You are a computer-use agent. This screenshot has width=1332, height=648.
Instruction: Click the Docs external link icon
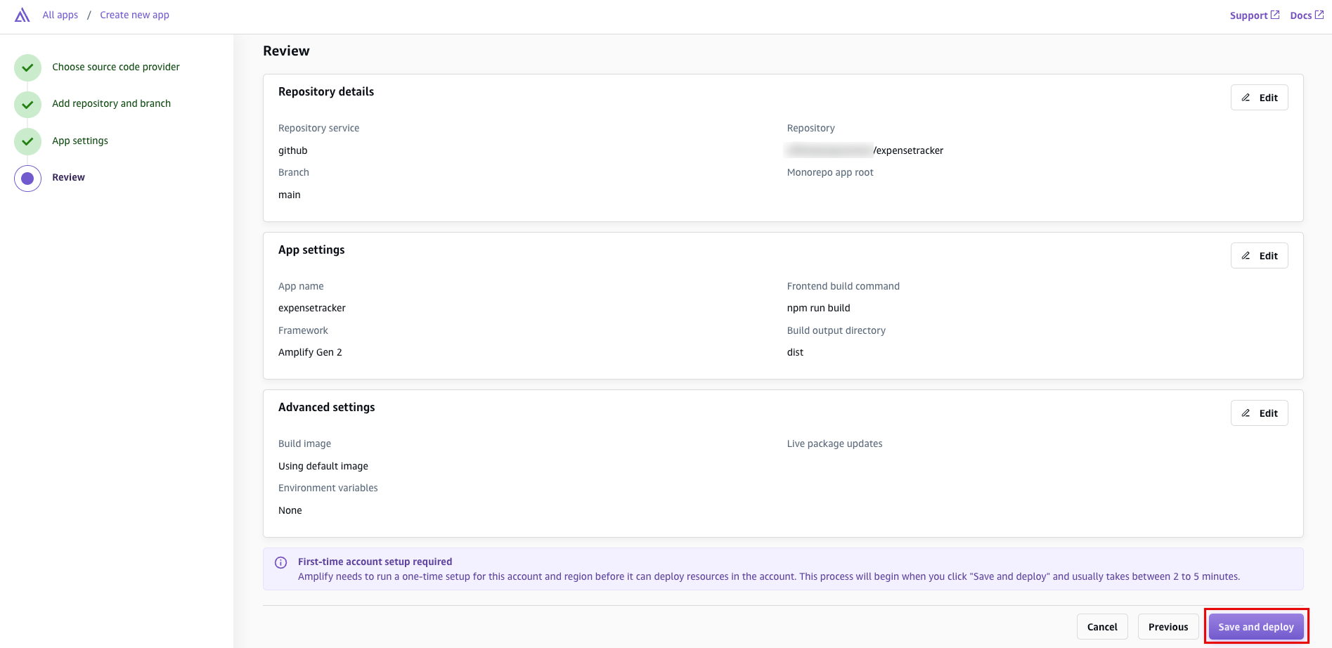(1319, 15)
